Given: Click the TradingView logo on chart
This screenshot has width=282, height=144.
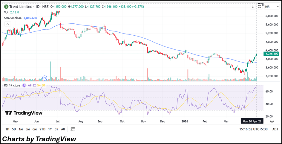Looking at the screenshot, I should click(24, 113).
